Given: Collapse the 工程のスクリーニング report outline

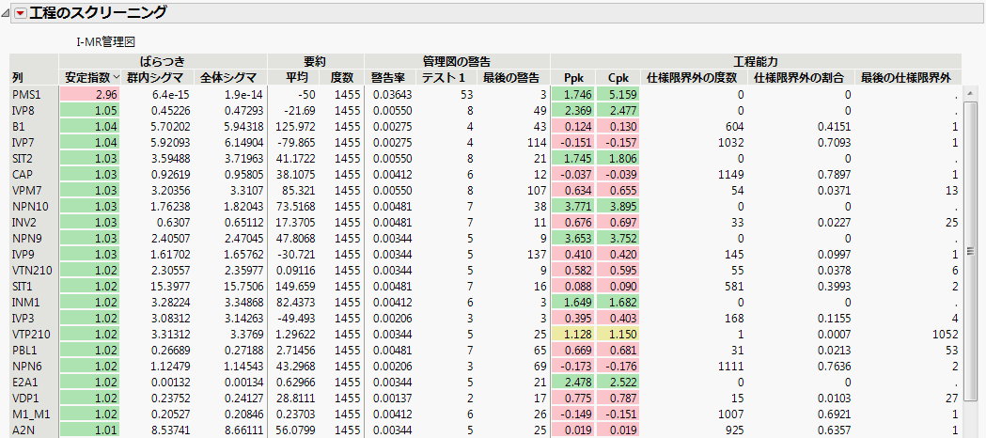Looking at the screenshot, I should click(x=7, y=13).
